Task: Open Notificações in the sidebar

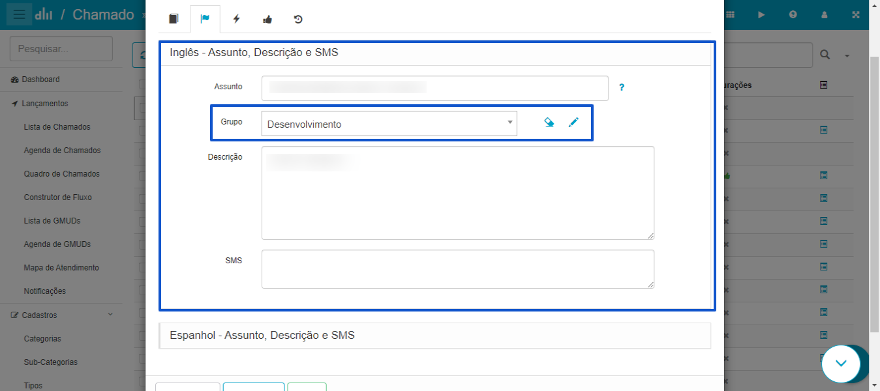Action: click(45, 291)
